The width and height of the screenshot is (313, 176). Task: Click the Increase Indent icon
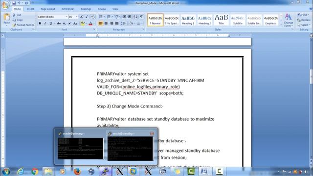pyautogui.click(x=129, y=17)
